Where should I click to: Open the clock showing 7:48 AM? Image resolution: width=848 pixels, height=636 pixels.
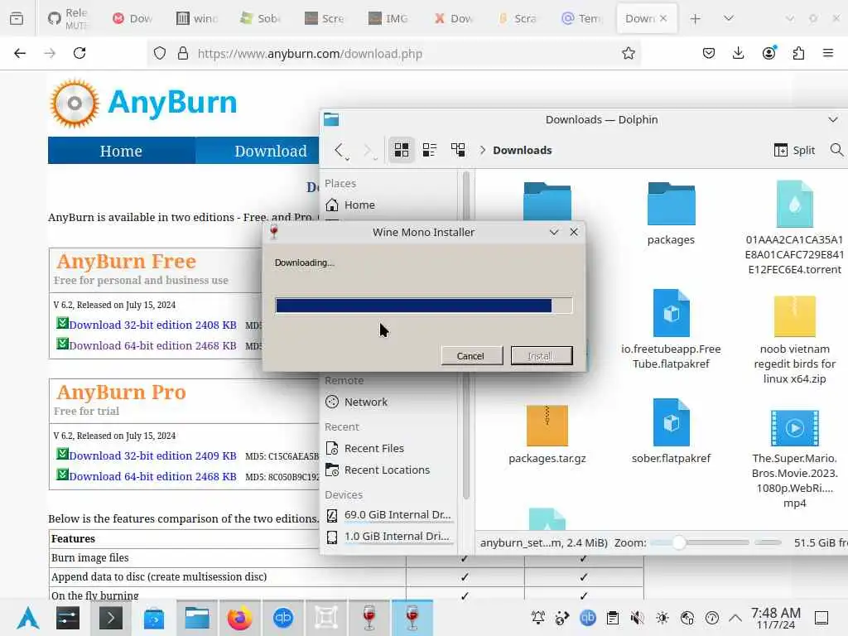(x=775, y=618)
